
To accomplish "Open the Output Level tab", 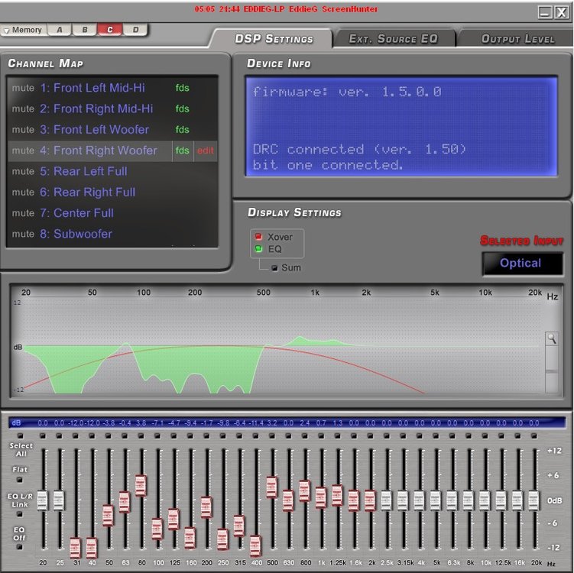I will click(x=517, y=39).
